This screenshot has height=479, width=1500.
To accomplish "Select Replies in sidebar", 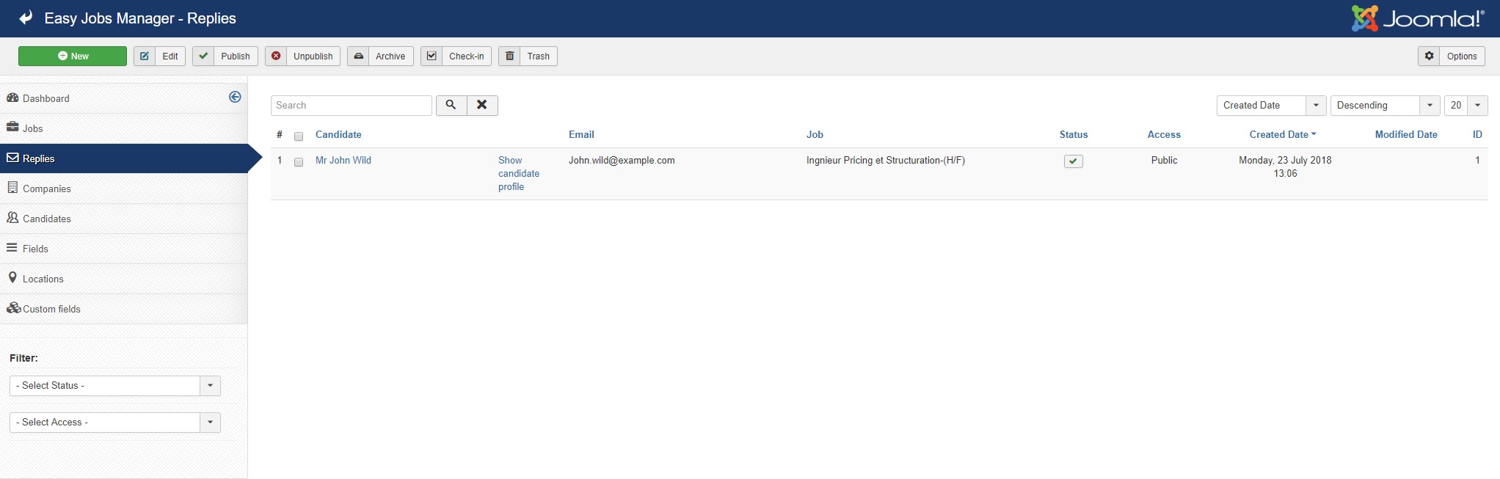I will [x=123, y=158].
